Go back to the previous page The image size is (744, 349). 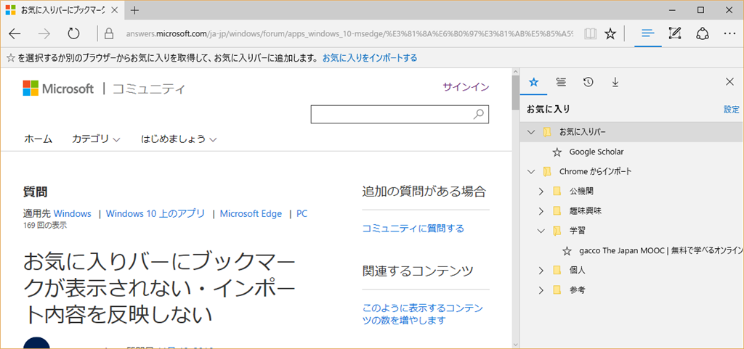[15, 33]
